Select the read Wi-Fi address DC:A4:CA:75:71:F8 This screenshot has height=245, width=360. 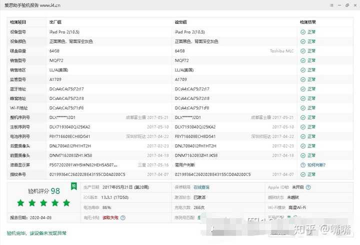click(192, 108)
